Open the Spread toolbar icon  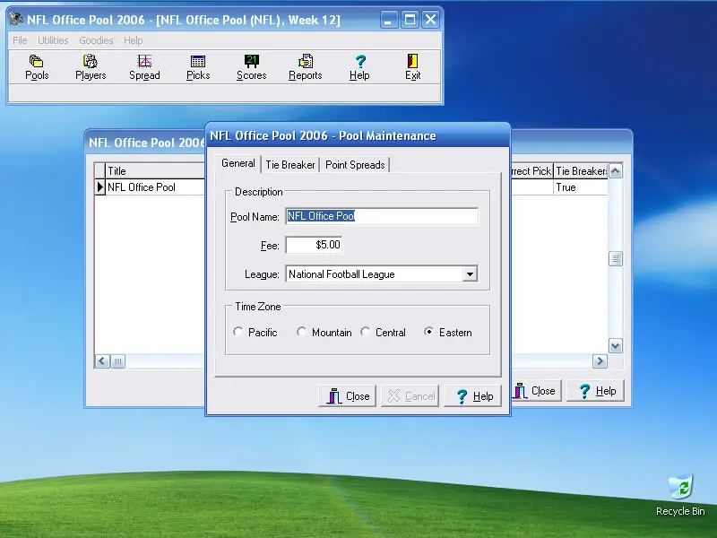click(144, 67)
